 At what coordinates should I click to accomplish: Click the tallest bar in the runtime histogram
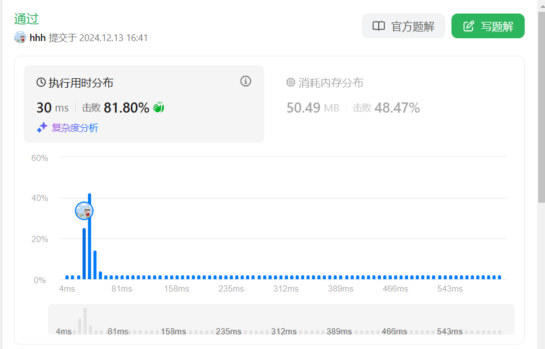pos(90,236)
